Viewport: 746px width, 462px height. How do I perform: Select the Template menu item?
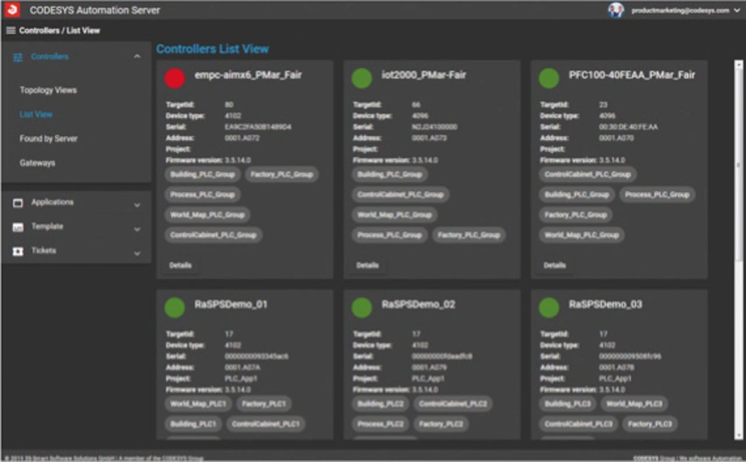47,227
